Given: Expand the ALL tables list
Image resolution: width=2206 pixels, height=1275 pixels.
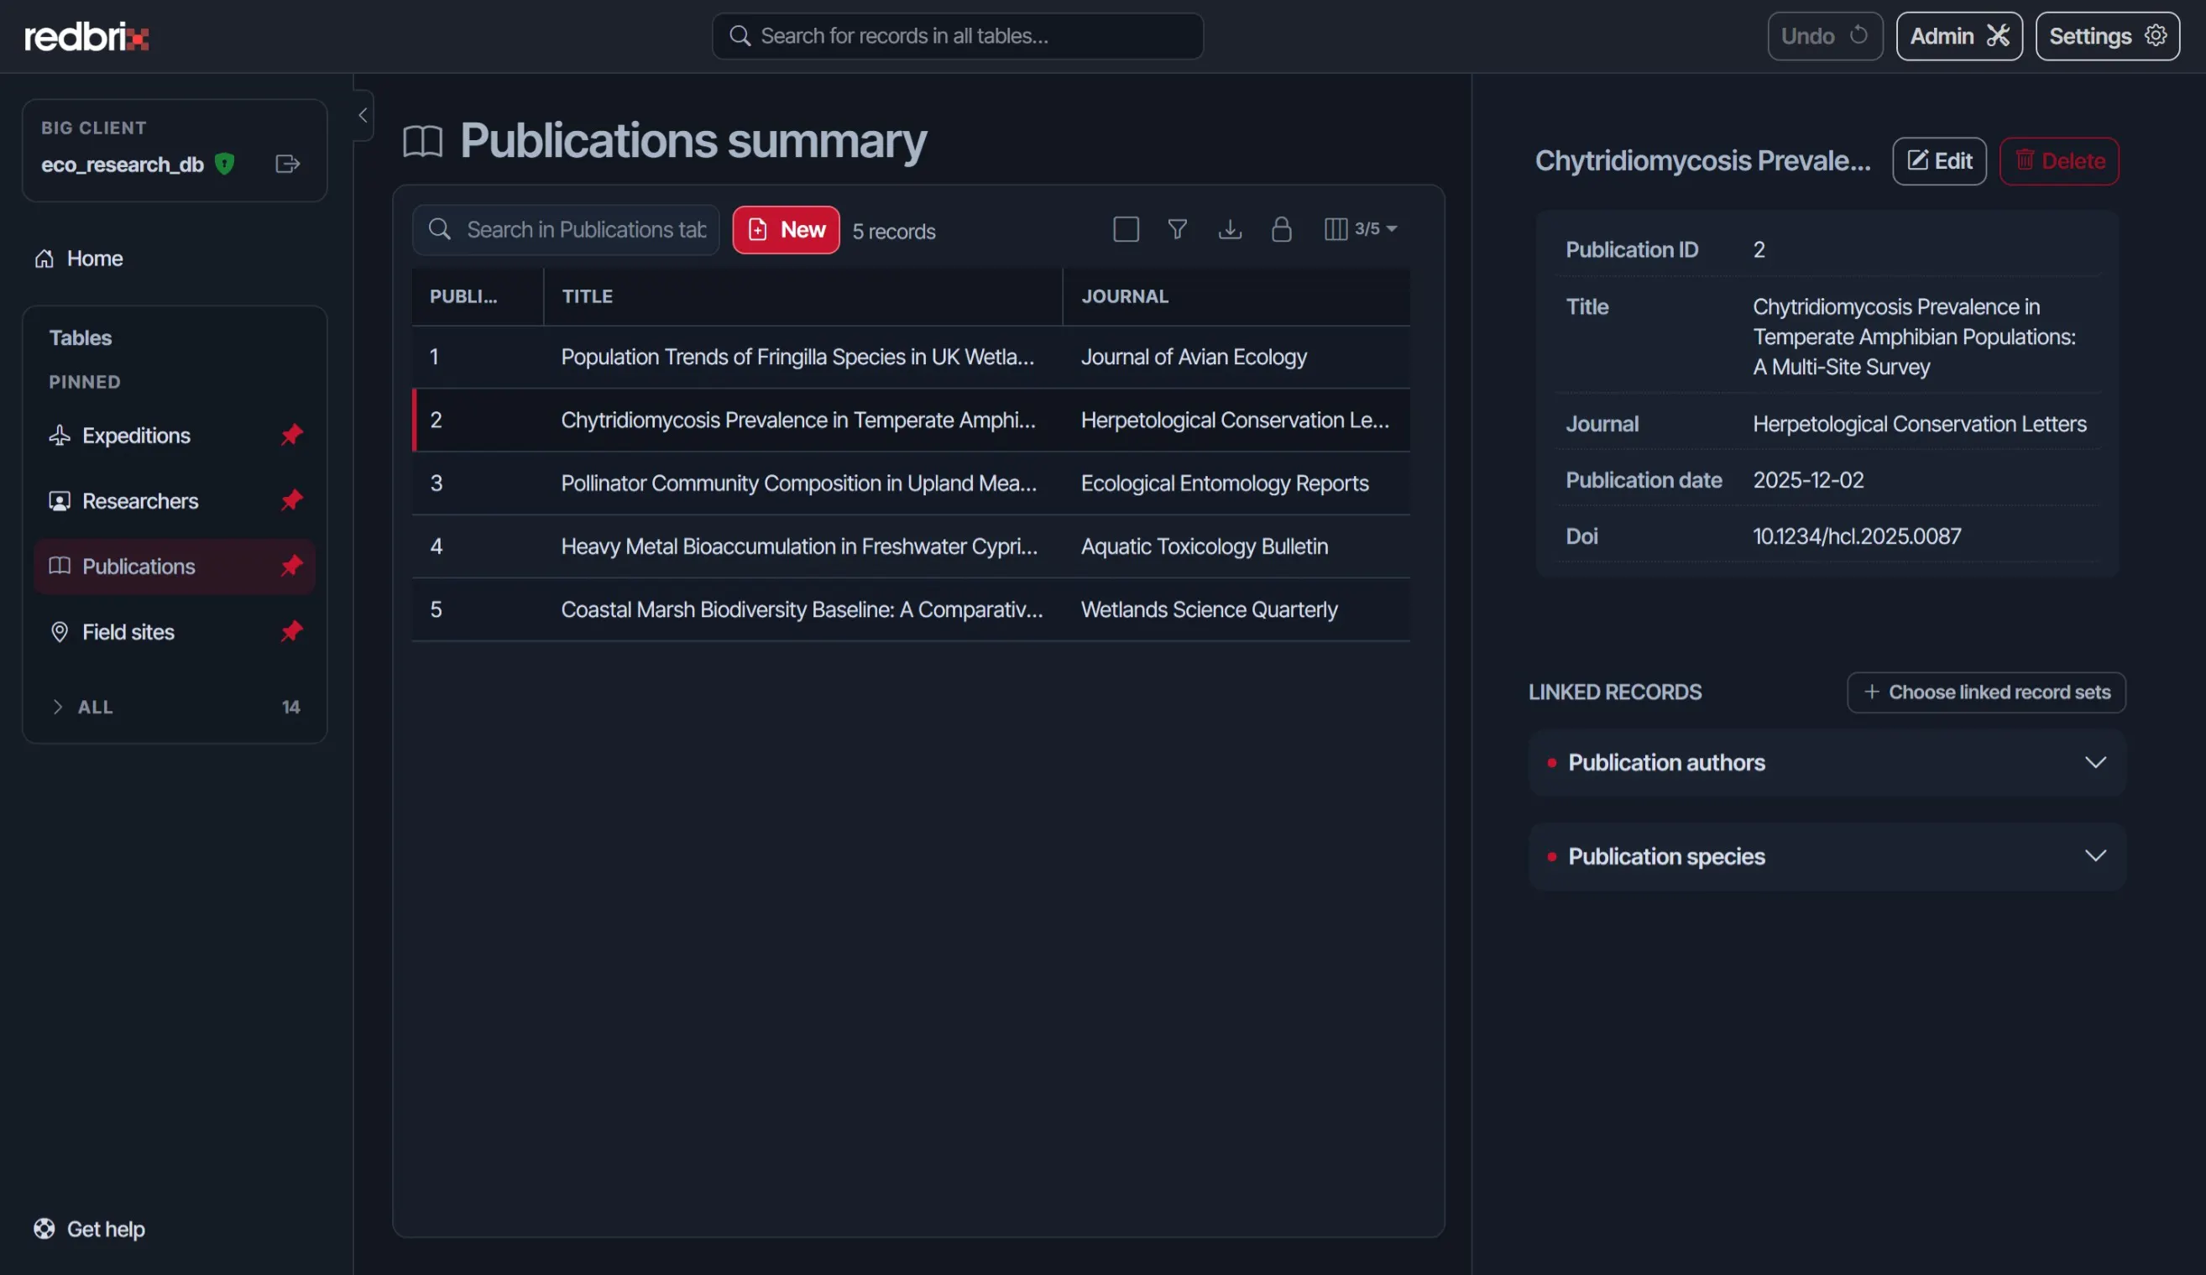Looking at the screenshot, I should [x=175, y=706].
